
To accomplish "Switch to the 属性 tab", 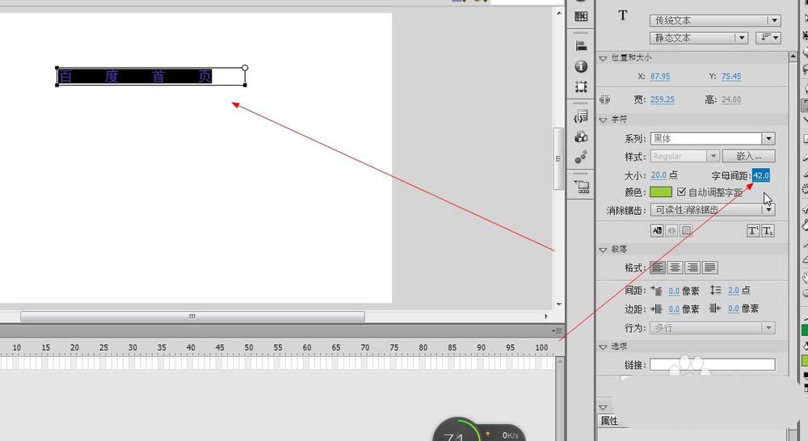I will point(609,421).
